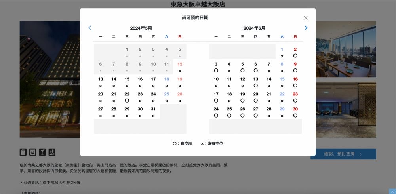Click the shirt laundry amenity icon

coord(23,152)
